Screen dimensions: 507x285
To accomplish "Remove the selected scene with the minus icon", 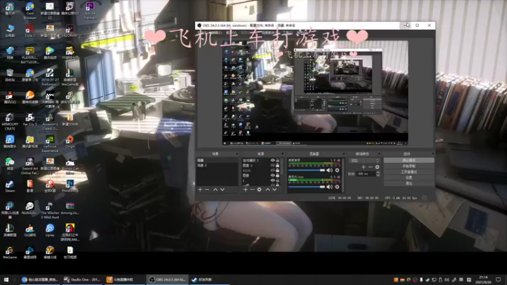I will click(207, 189).
